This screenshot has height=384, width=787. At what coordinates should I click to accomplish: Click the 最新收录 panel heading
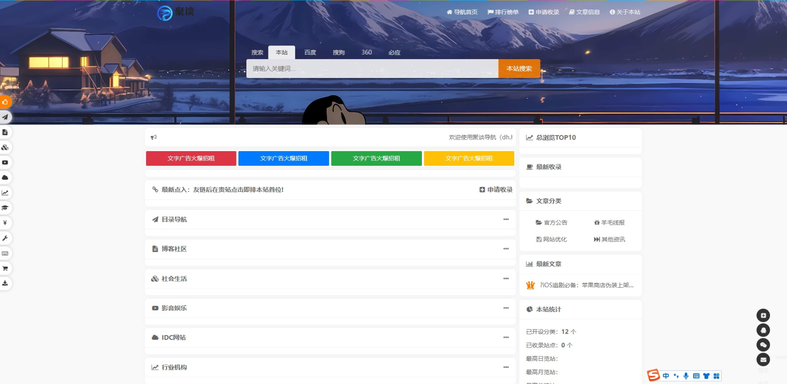pyautogui.click(x=549, y=167)
